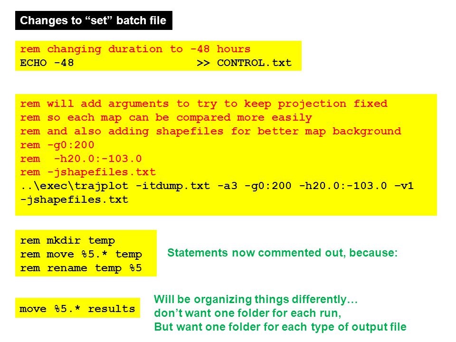Image resolution: width=456 pixels, height=342 pixels.
Task: Click 'don't want one folder for each run,' line
Action: 247,313
